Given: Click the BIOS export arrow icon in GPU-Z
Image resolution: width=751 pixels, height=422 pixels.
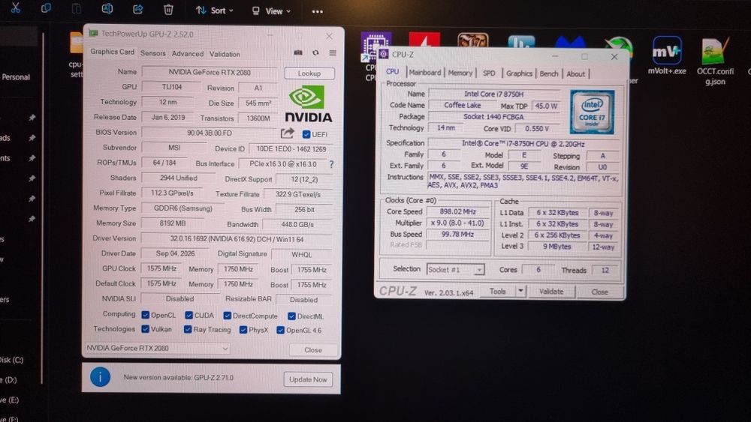Looking at the screenshot, I should 287,133.
